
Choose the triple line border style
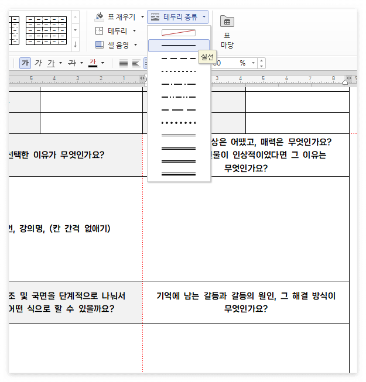[x=179, y=174]
